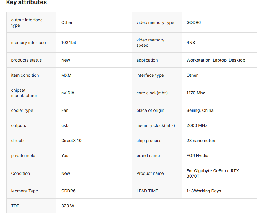Select the 4NS video memory speed value
262x213 pixels.
(x=191, y=43)
